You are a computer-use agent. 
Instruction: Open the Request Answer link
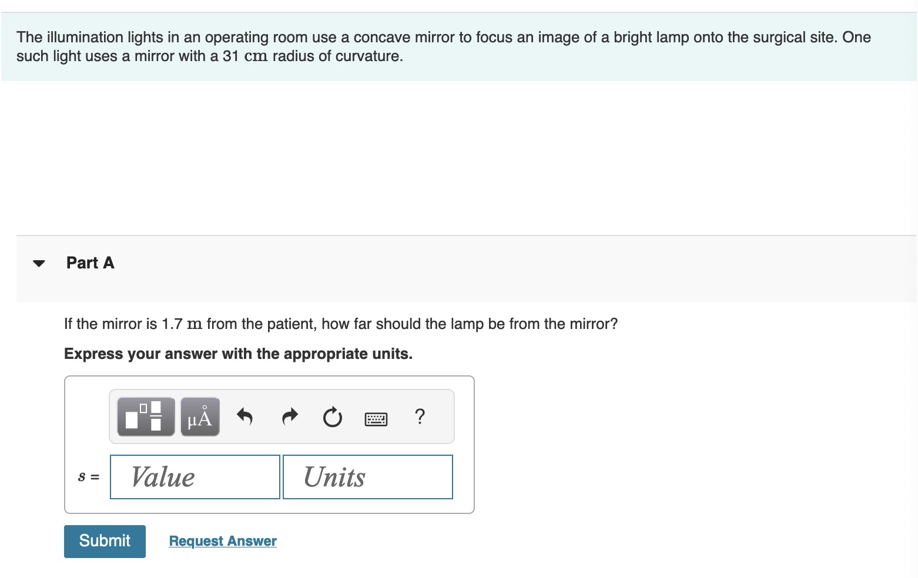point(222,540)
